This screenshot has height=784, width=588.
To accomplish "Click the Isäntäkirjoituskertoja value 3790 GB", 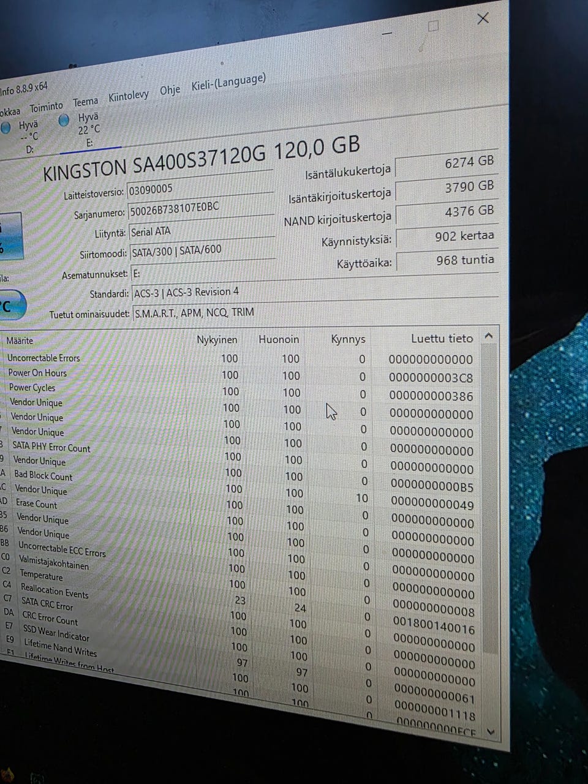I will point(447,188).
